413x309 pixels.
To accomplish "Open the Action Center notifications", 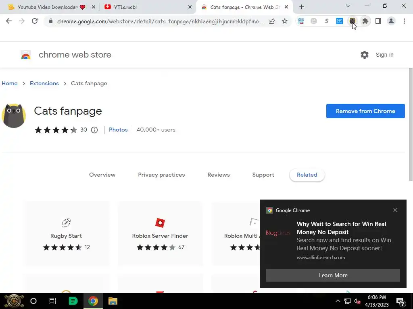I will click(x=400, y=301).
